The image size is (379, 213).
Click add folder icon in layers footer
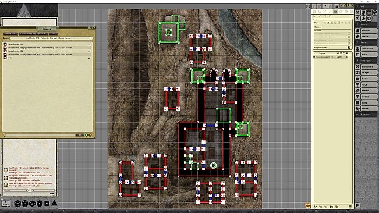pyautogui.click(x=331, y=207)
